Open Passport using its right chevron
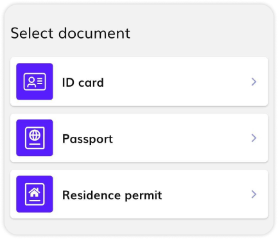This screenshot has width=278, height=239. [254, 138]
